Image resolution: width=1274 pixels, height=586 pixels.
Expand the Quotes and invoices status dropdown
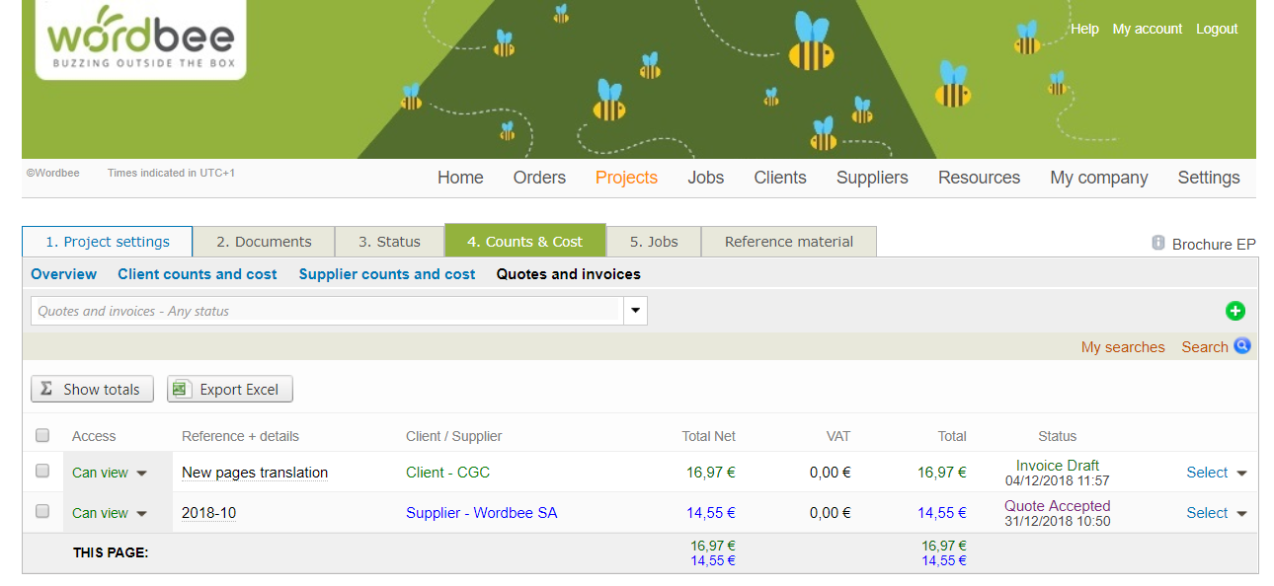(x=635, y=311)
